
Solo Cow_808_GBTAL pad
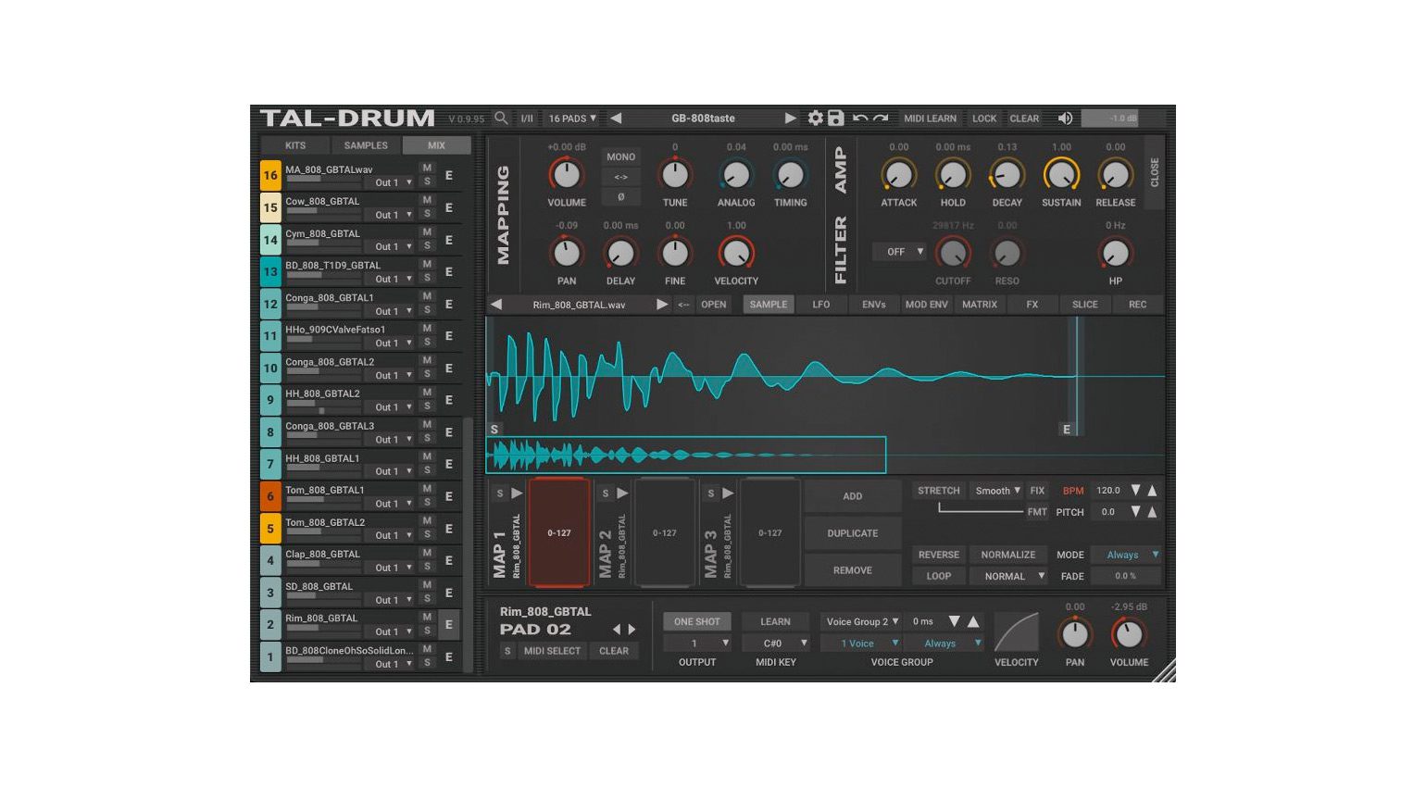coord(427,214)
